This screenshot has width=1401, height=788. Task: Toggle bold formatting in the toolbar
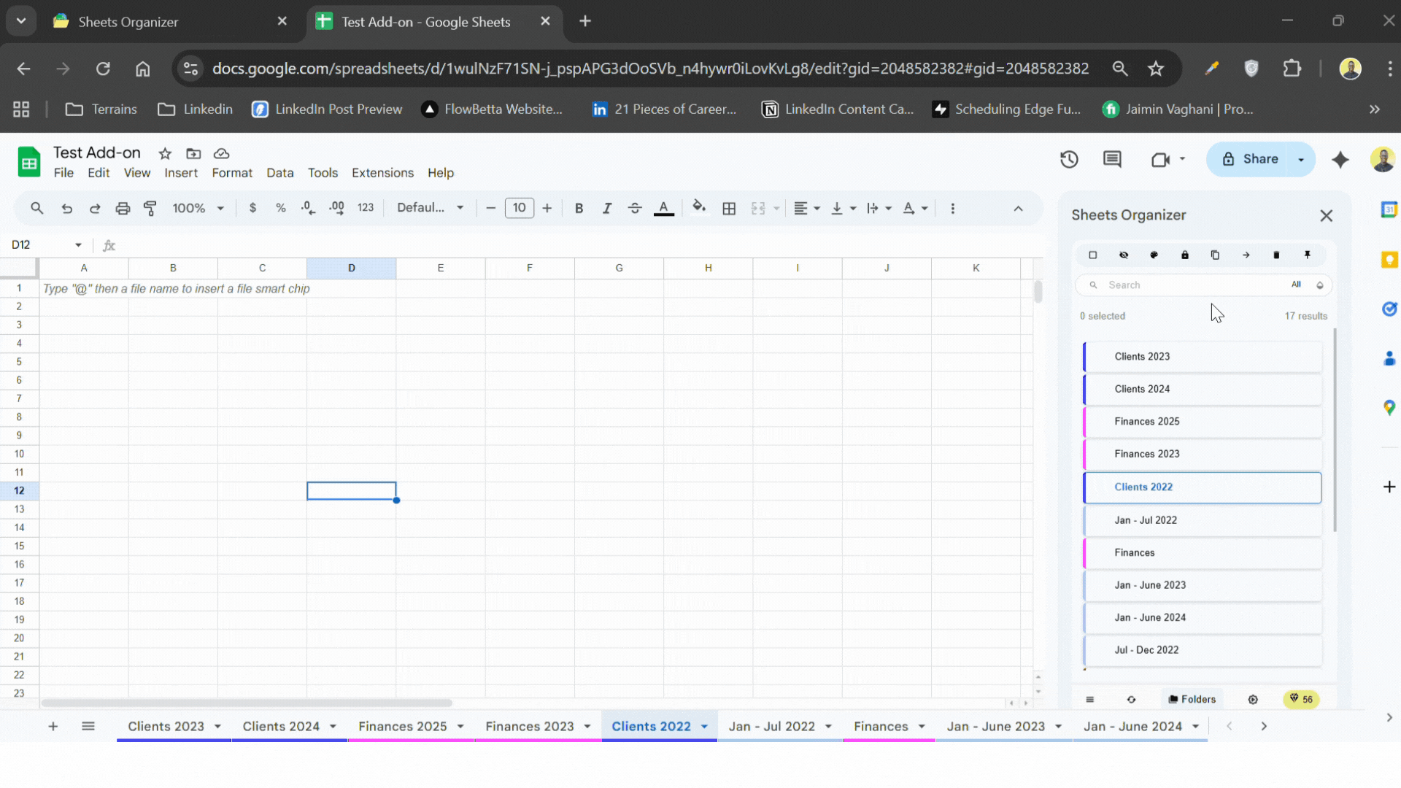[x=579, y=208]
